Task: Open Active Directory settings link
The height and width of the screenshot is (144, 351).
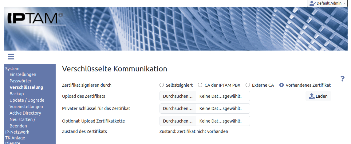Action: pyautogui.click(x=25, y=113)
